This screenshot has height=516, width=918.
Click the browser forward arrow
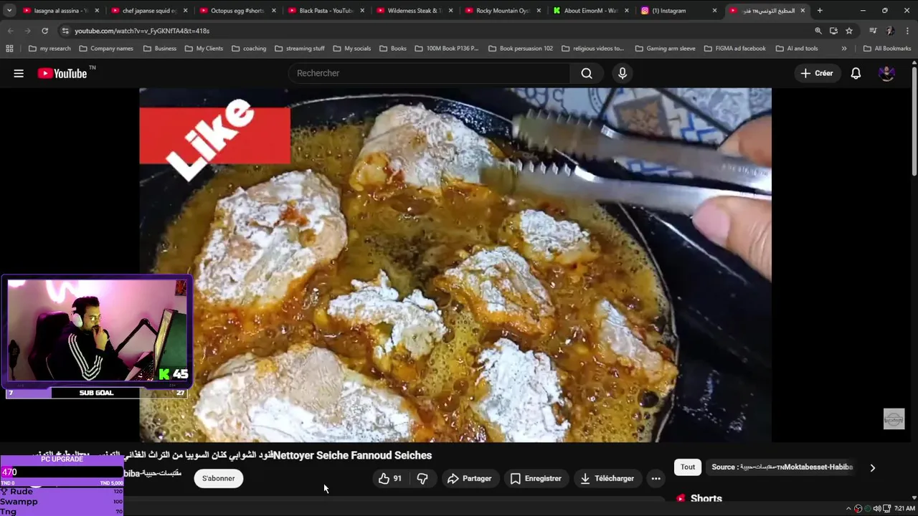[27, 31]
